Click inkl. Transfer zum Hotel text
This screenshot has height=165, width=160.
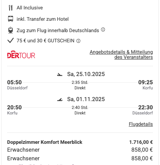(x=43, y=19)
